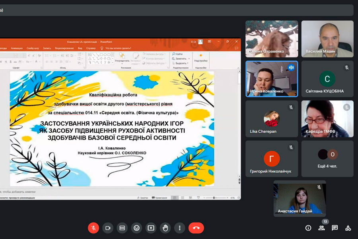This screenshot has width=358, height=239.
Task: Adjust the PowerPoint zoom slider
Action: pos(214,198)
